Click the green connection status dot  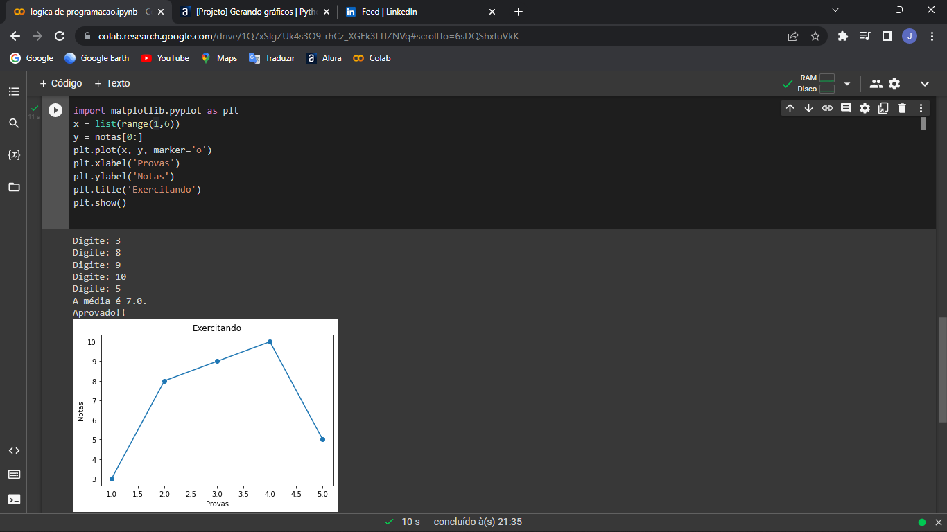pos(922,522)
